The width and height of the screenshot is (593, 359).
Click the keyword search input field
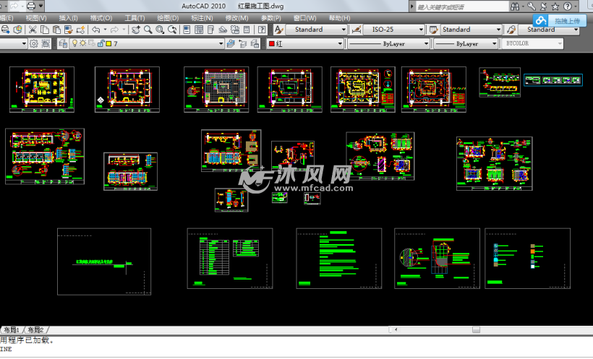[462, 7]
